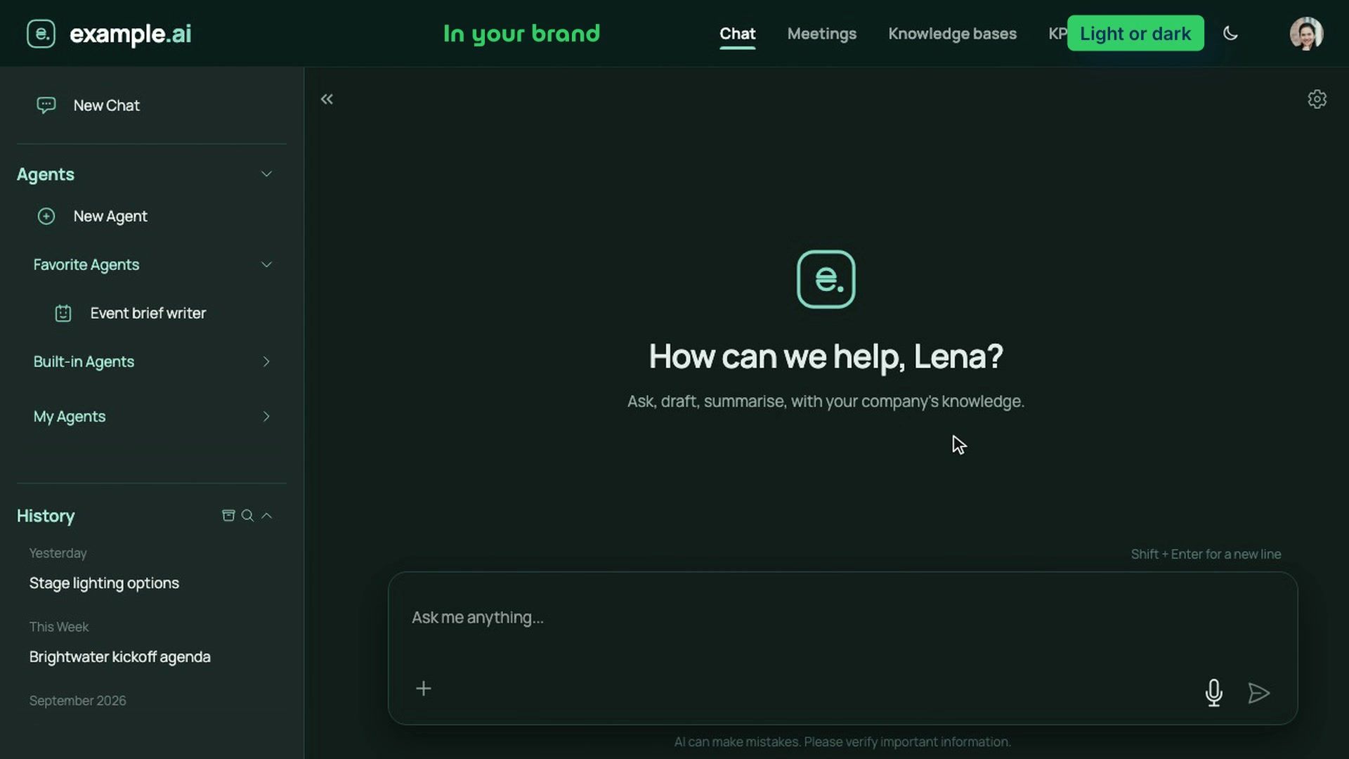Click the Event brief writer robot icon
Viewport: 1349px width, 759px height.
[63, 313]
